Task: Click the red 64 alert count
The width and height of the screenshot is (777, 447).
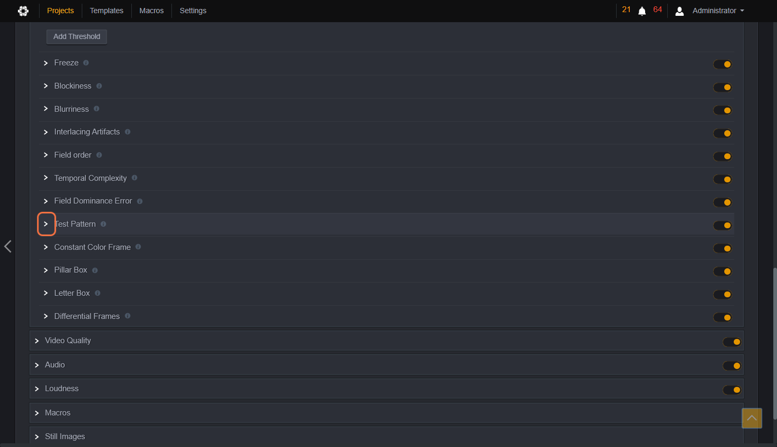Action: 657,9
